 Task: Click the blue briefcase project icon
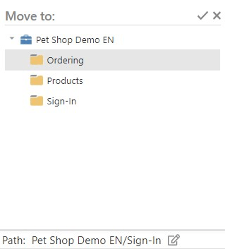(x=26, y=40)
